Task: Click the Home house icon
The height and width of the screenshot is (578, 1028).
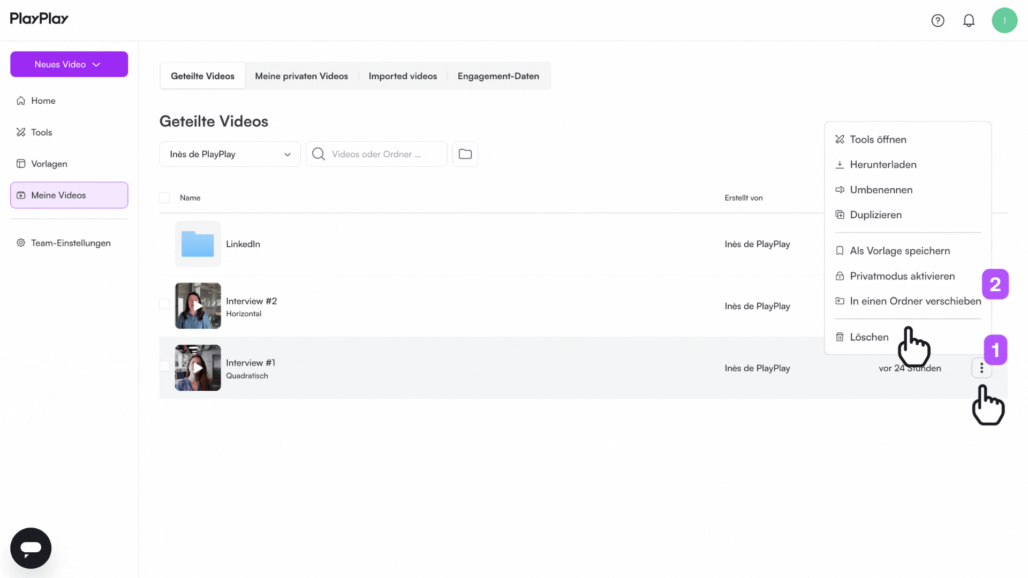Action: click(21, 101)
